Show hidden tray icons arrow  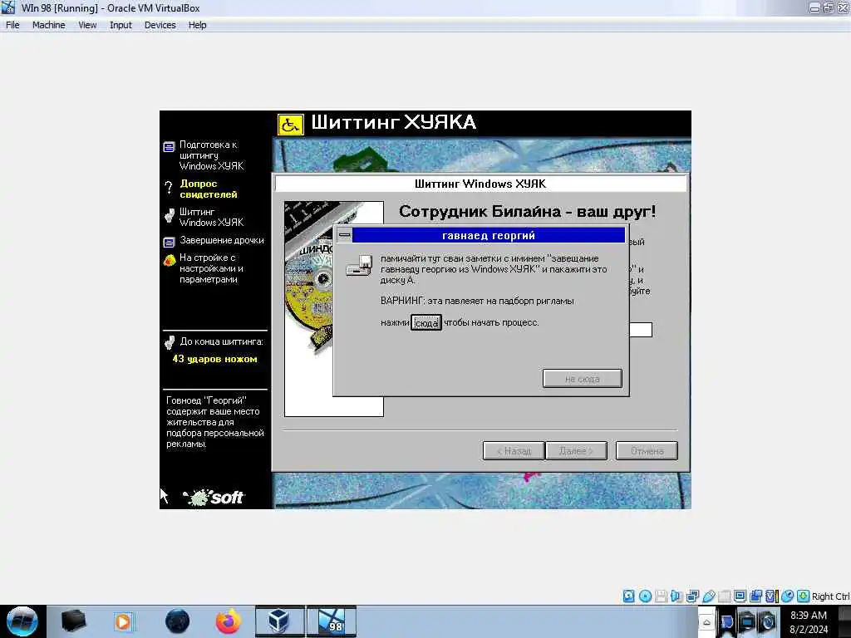point(706,622)
